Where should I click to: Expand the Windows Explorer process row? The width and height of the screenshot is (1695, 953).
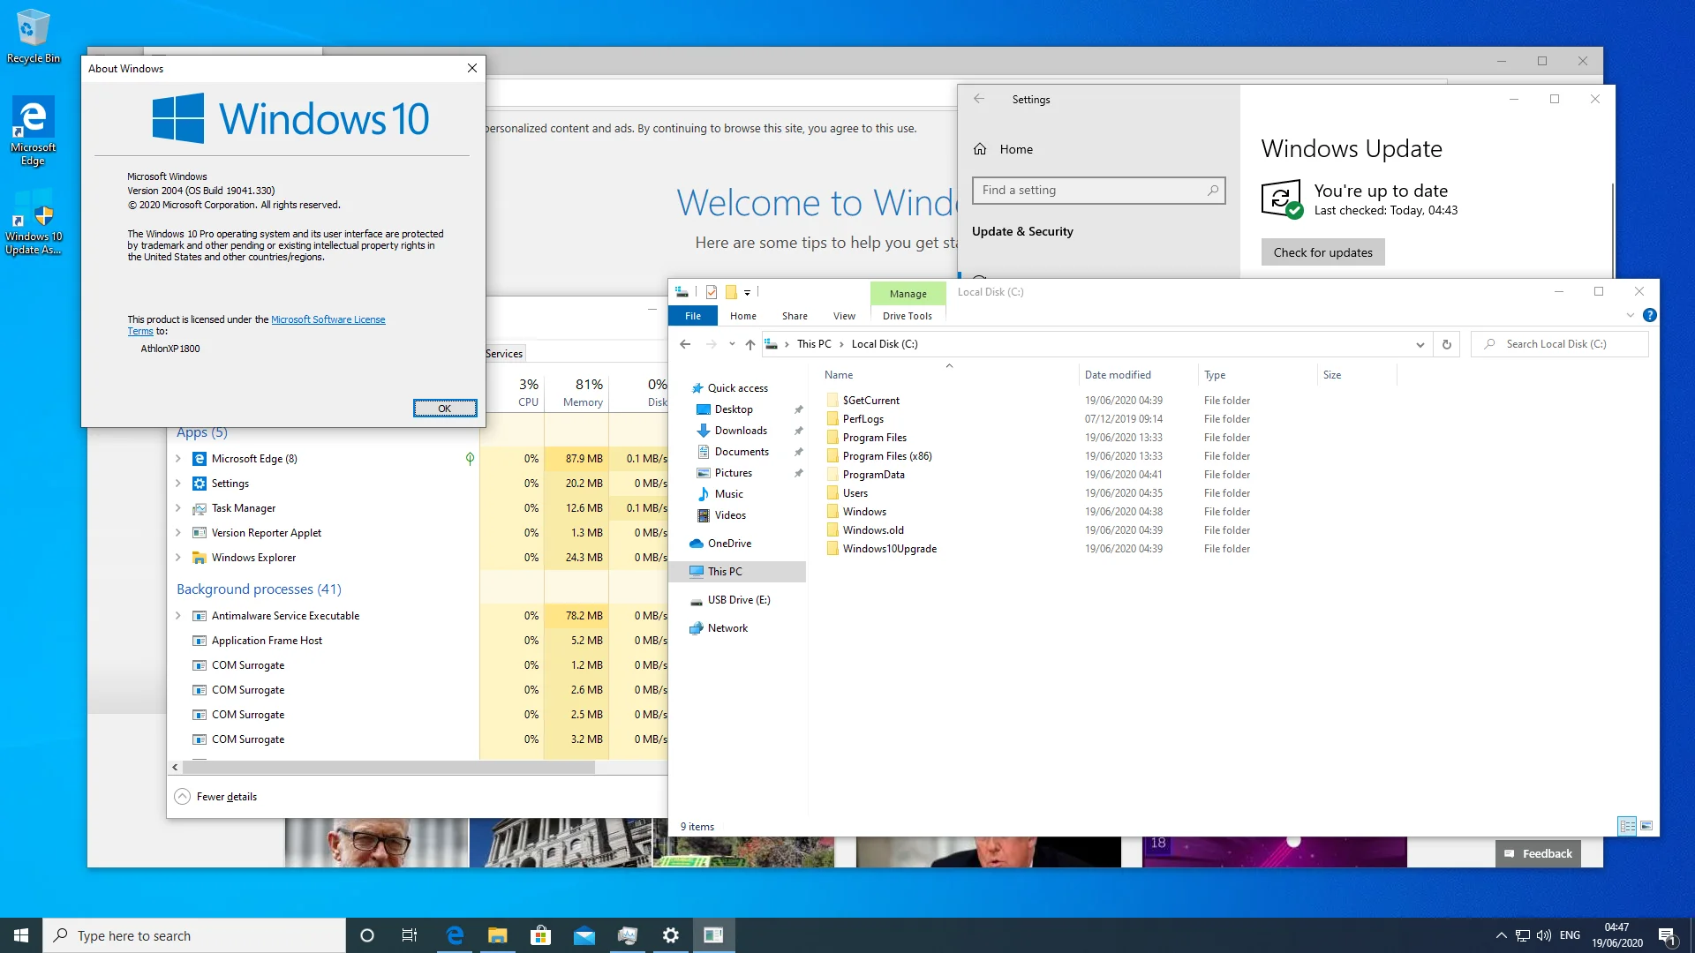tap(178, 558)
